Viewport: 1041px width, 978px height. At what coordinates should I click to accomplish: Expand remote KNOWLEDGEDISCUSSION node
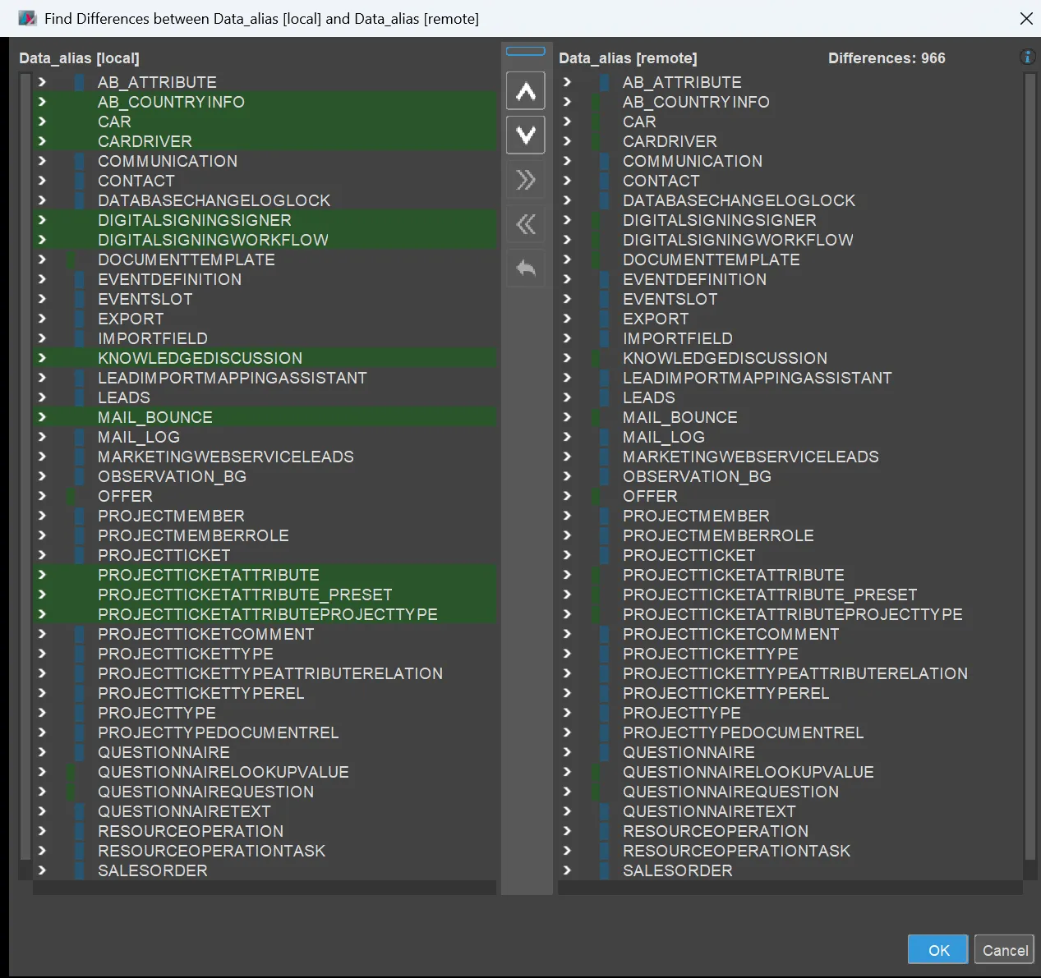click(567, 358)
